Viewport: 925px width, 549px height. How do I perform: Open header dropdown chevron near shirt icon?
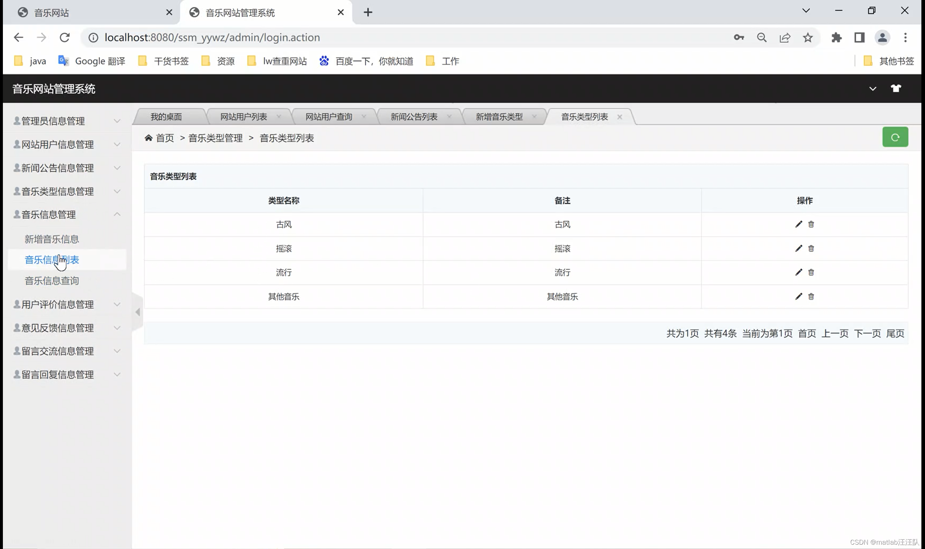pos(873,89)
